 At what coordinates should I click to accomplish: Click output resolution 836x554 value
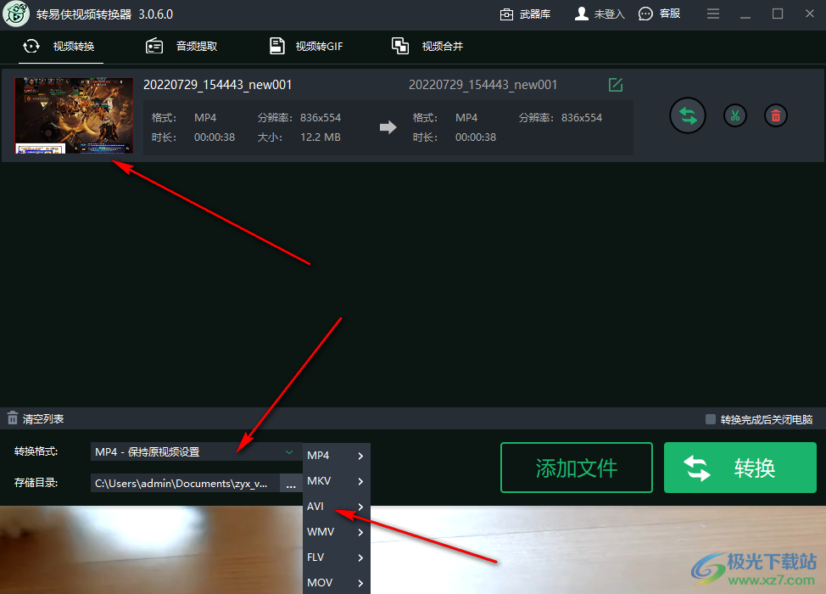[x=582, y=118]
